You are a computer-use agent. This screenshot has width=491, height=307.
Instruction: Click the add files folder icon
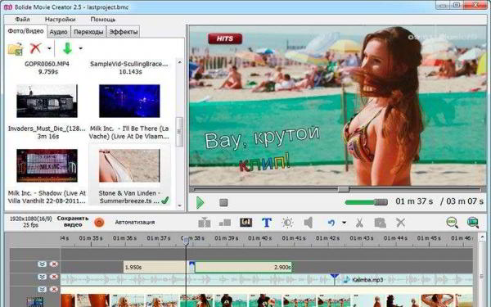pos(16,49)
